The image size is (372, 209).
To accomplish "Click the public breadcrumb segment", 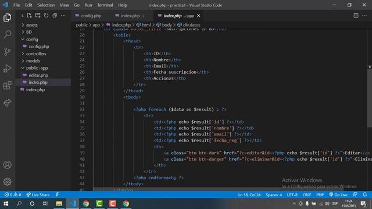I will [x=81, y=25].
